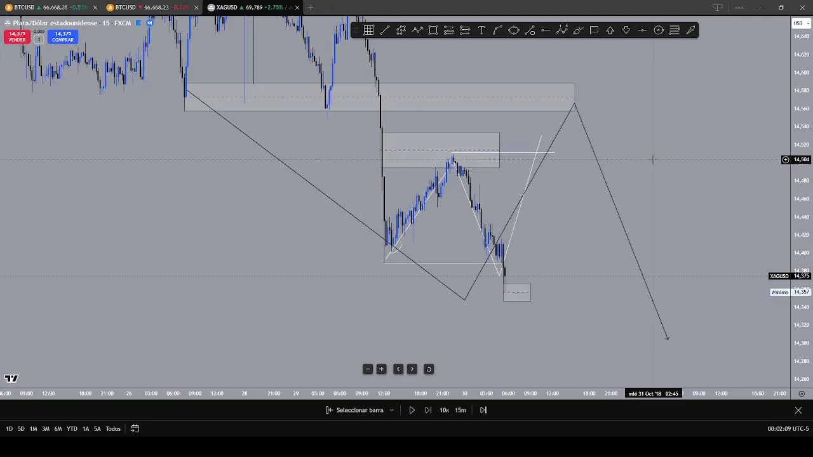813x457 pixels.
Task: Set range to 5A
Action: point(97,429)
